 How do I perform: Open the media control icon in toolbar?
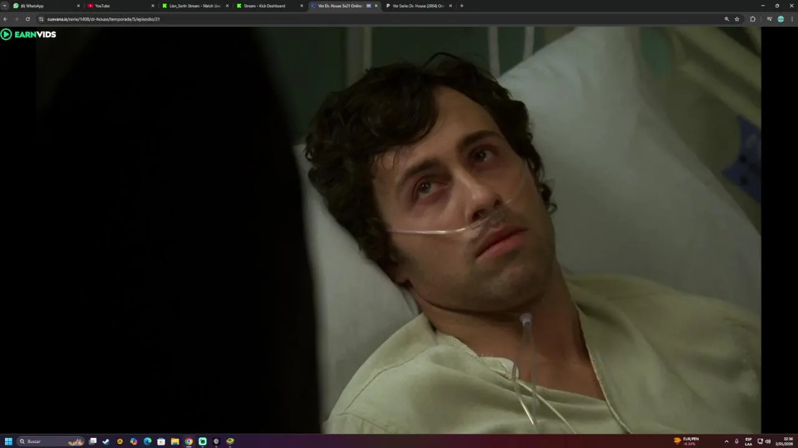(x=769, y=19)
